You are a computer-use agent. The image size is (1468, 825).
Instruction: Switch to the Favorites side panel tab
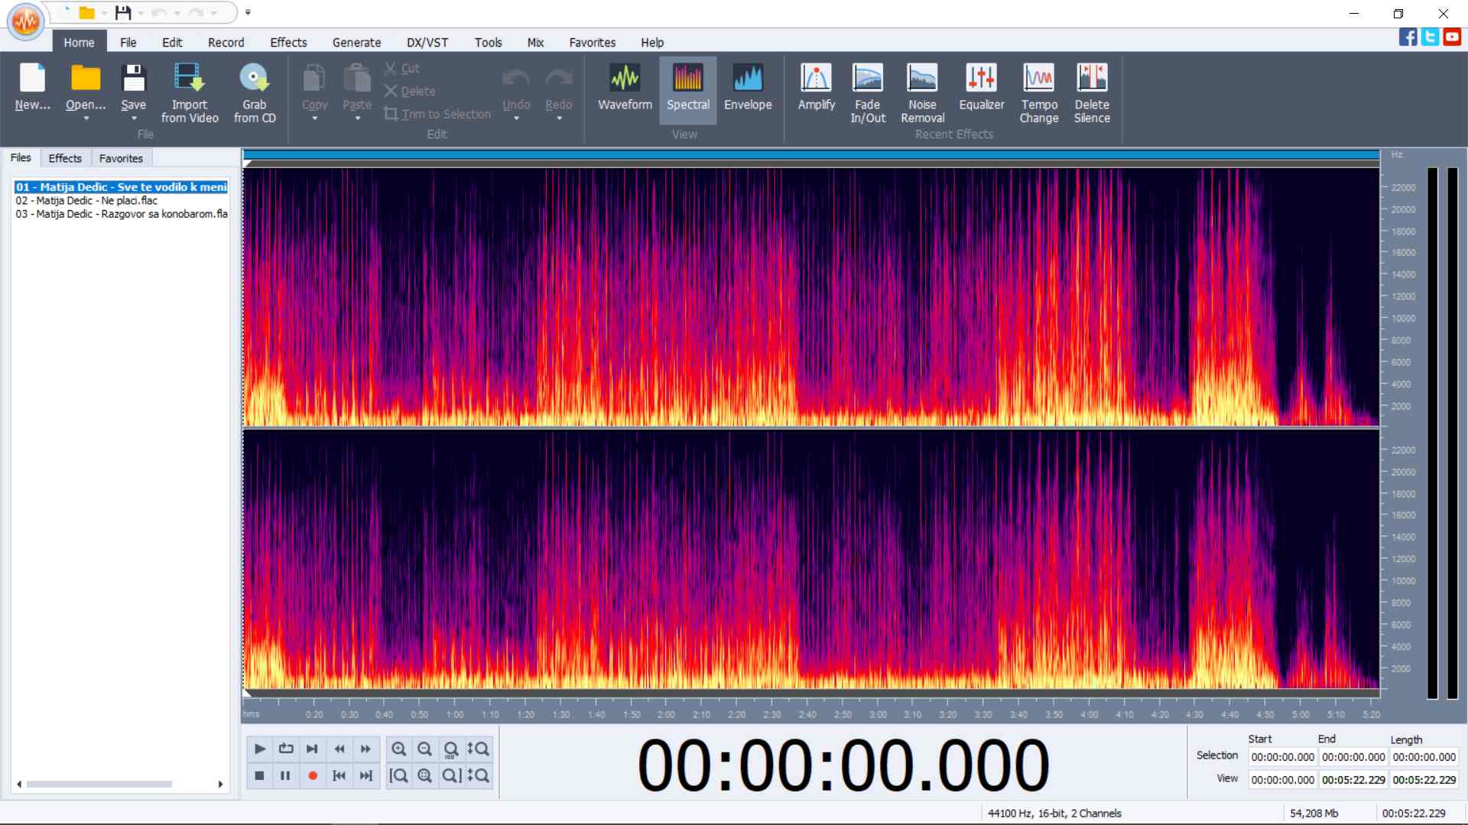point(121,158)
